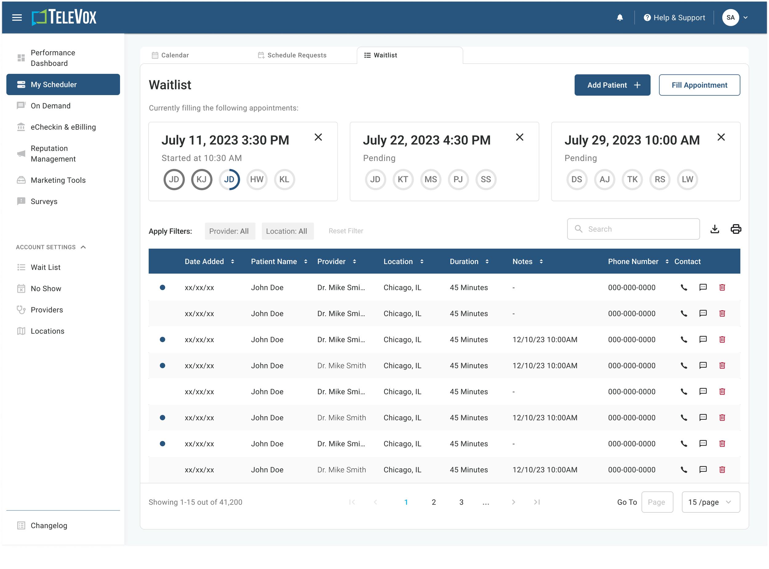Screen dimensions: 769x569
Task: Go to the last page via the pagination arrow
Action: point(537,502)
